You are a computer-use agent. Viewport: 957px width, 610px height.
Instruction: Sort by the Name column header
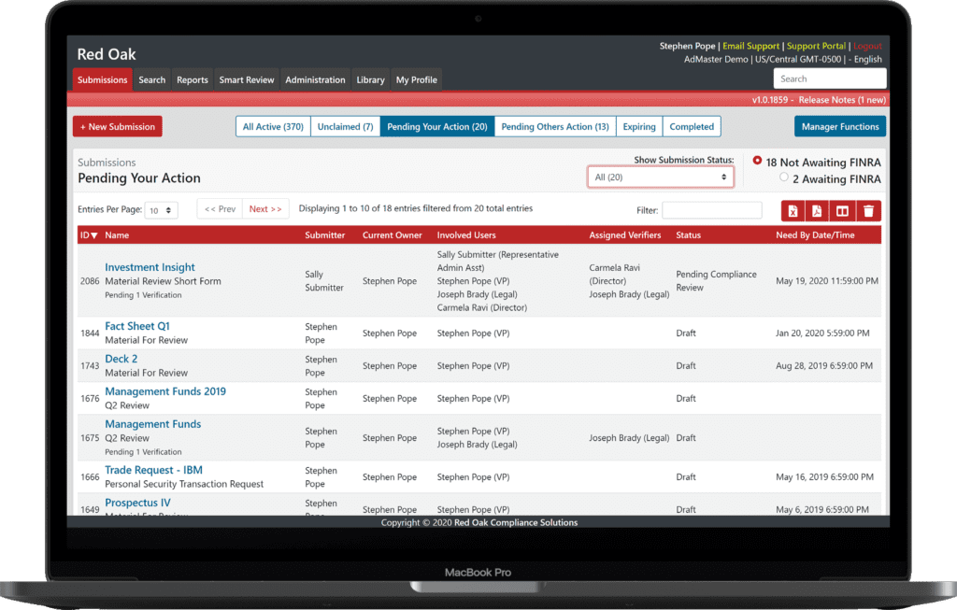tap(117, 235)
